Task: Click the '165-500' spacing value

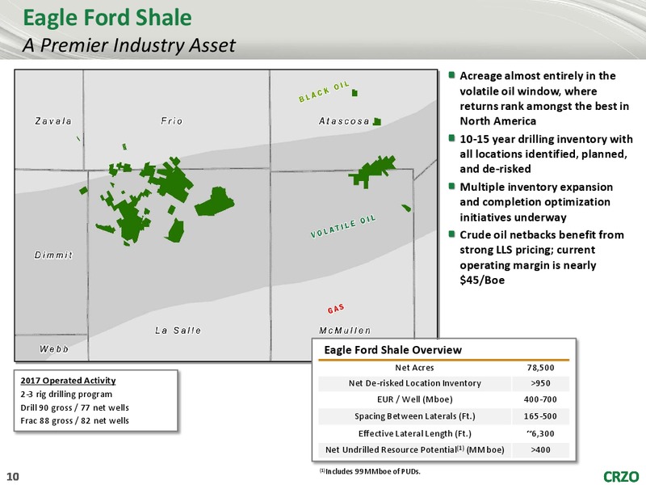Action: [540, 416]
